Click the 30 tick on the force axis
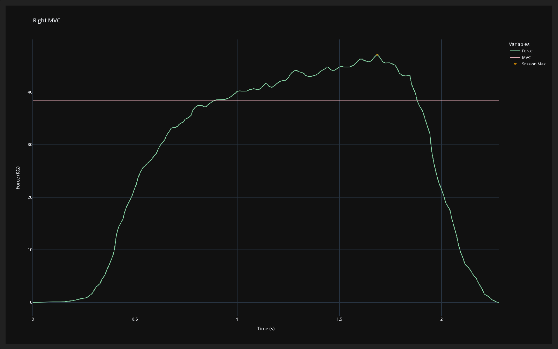This screenshot has height=349, width=558. [x=30, y=144]
